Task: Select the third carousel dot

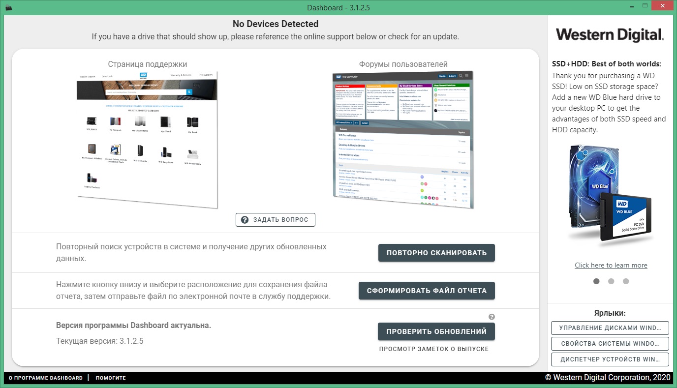Action: 626,281
